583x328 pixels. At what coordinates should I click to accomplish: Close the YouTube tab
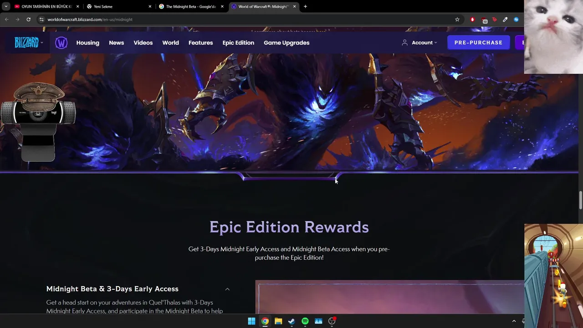[x=77, y=6]
